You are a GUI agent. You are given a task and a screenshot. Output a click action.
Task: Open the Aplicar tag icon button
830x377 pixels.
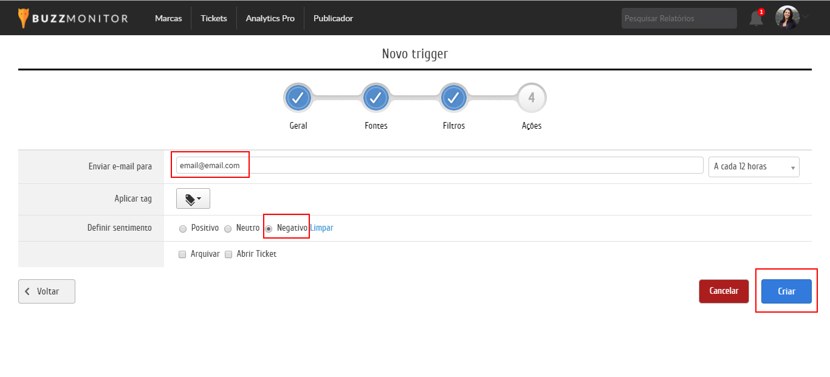[193, 199]
